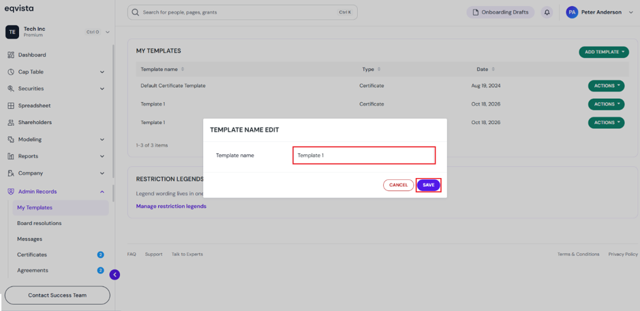Click the Tech Inc TE company avatar
The image size is (640, 311).
click(x=12, y=32)
